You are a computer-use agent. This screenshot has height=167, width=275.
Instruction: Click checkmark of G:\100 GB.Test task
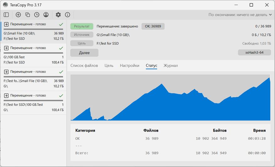(61, 48)
